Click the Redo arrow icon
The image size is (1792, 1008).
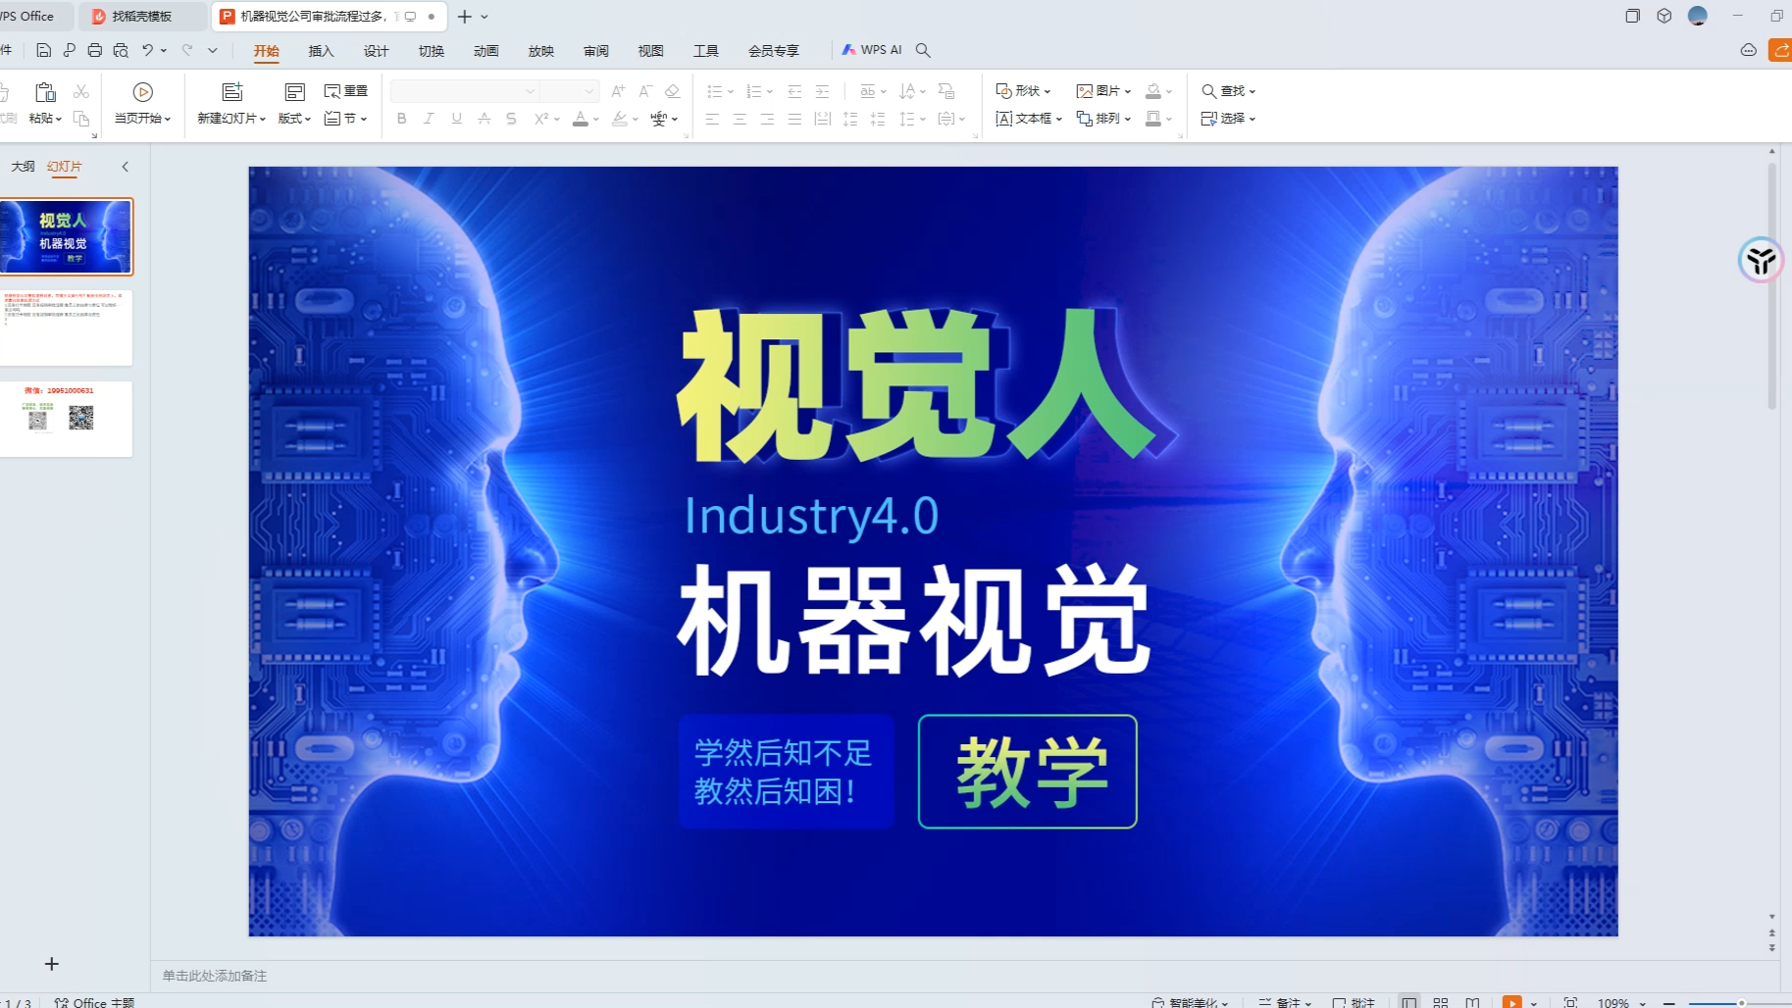187,50
